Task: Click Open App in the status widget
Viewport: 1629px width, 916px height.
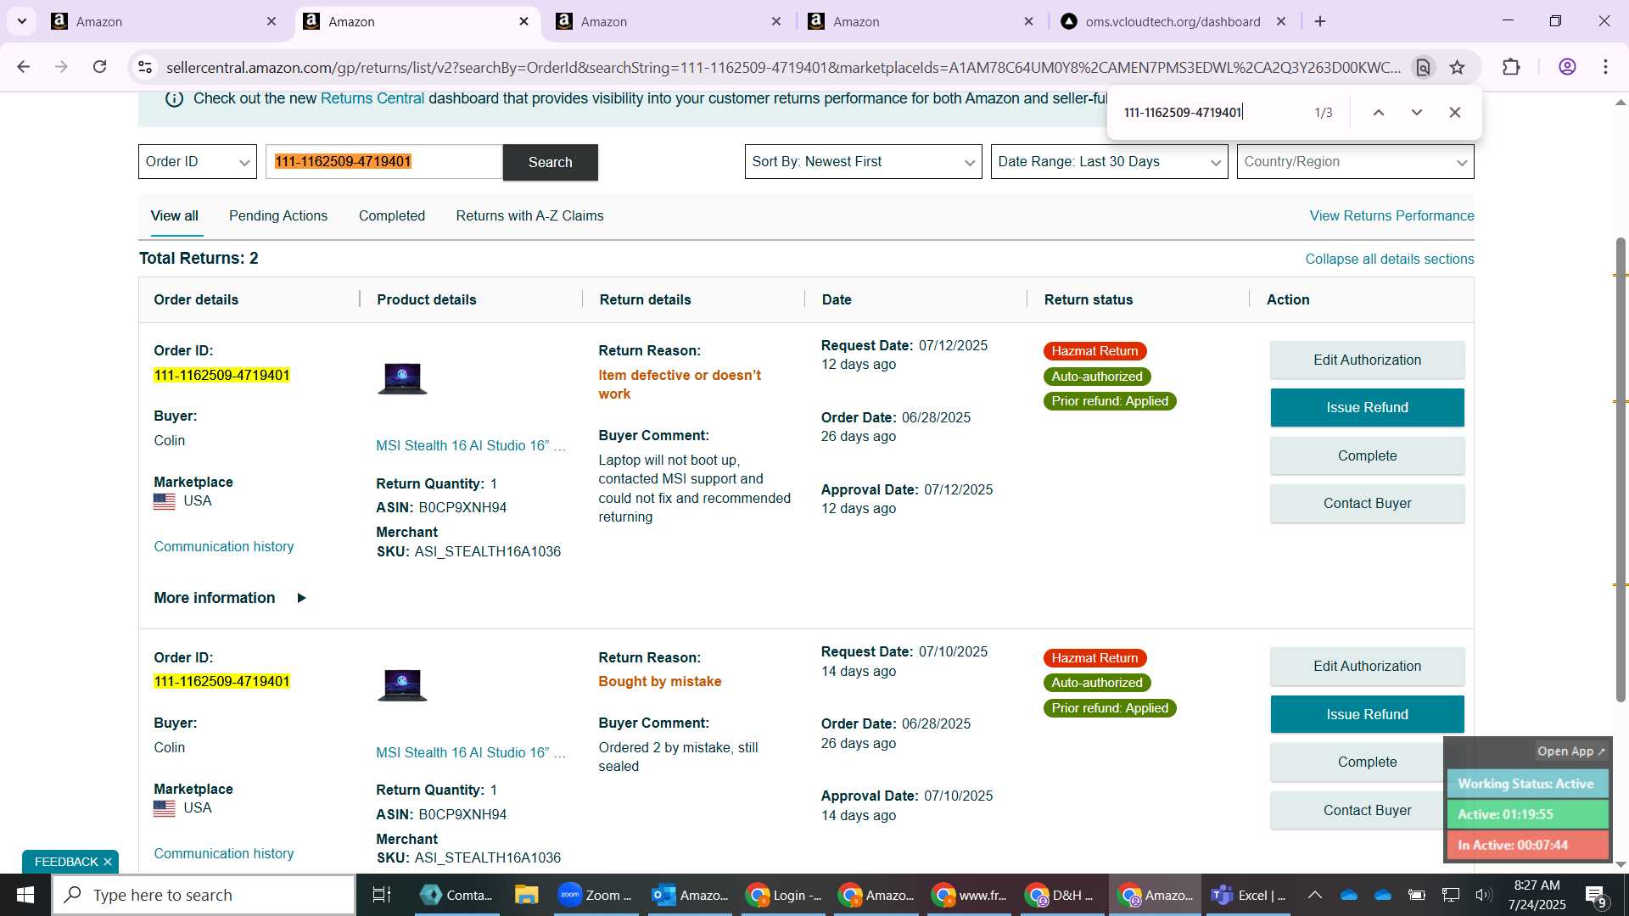Action: [x=1570, y=751]
